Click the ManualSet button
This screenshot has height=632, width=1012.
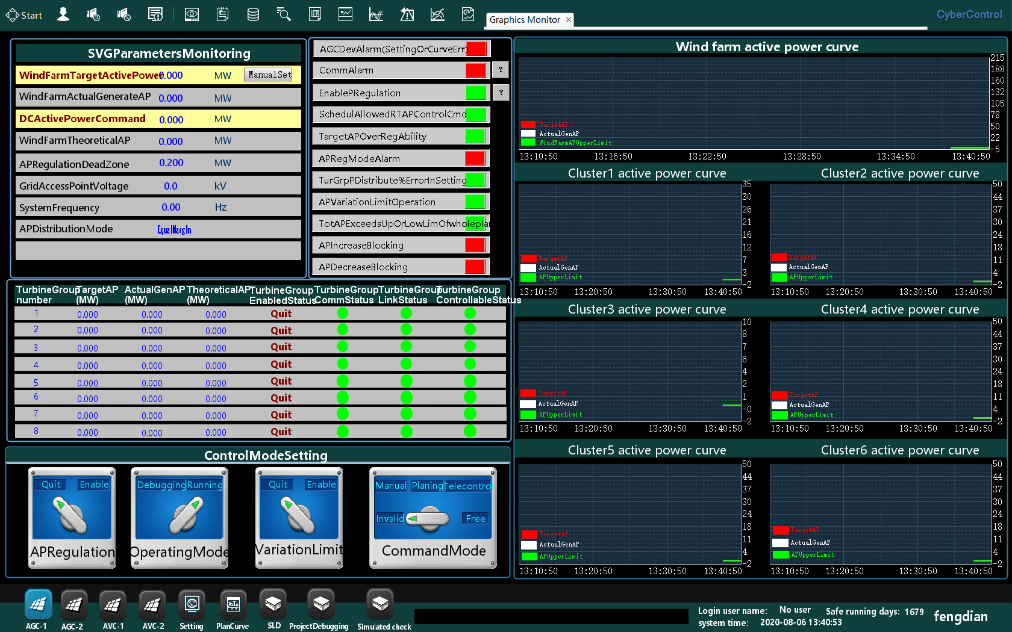click(269, 75)
